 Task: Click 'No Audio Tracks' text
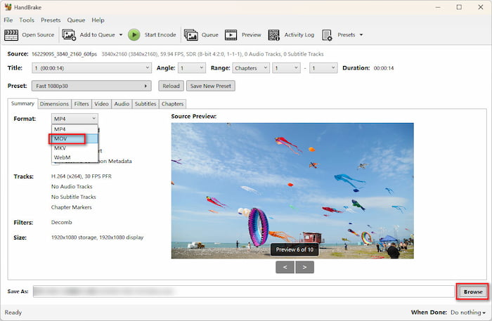click(72, 187)
